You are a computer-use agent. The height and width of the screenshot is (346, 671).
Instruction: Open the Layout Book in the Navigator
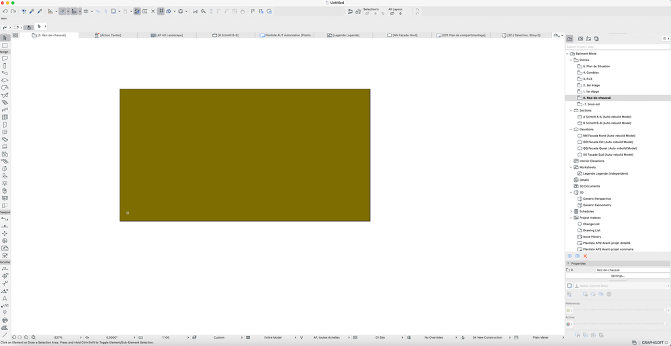pos(588,38)
